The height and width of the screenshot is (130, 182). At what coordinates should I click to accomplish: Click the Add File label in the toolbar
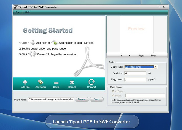[25, 87]
